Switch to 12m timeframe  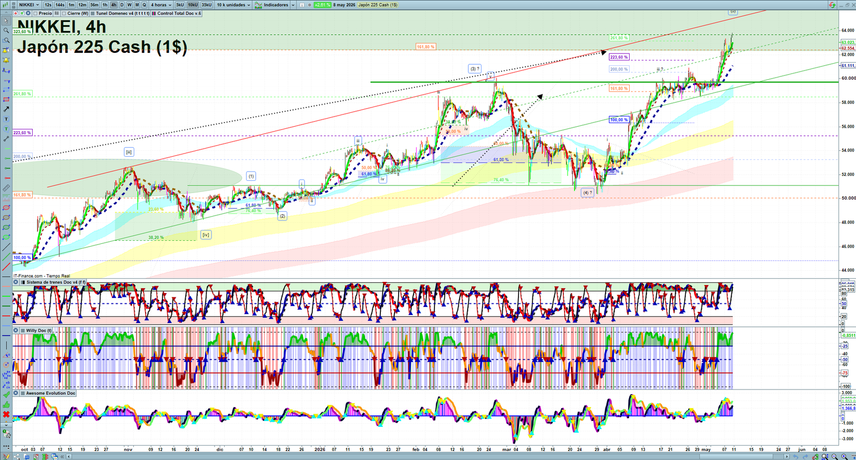(82, 5)
